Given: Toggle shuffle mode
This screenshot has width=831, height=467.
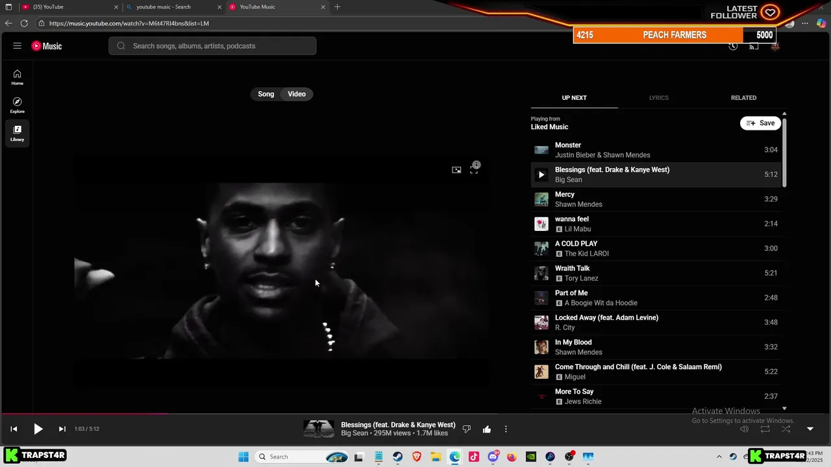Looking at the screenshot, I should (786, 429).
